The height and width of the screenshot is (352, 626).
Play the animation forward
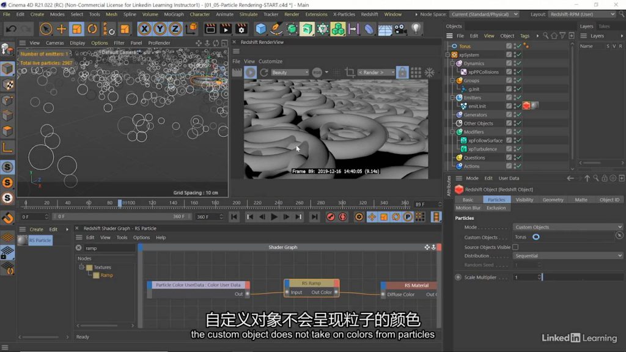pos(274,217)
